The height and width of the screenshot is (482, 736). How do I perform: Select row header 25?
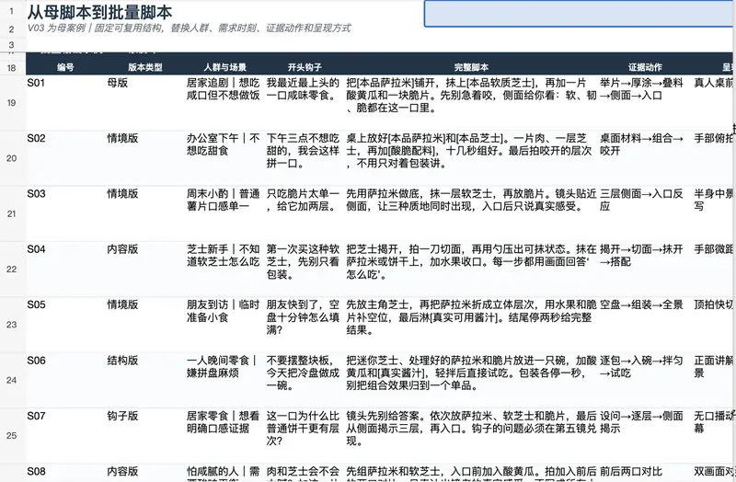click(x=12, y=435)
